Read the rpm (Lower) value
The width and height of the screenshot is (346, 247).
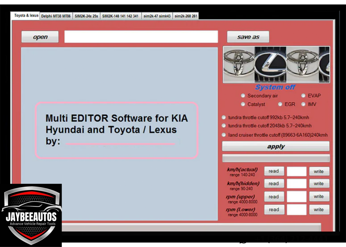coord(274,209)
